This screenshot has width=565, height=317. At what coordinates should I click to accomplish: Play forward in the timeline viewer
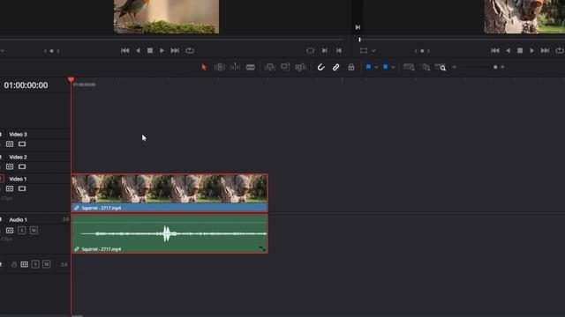point(531,51)
